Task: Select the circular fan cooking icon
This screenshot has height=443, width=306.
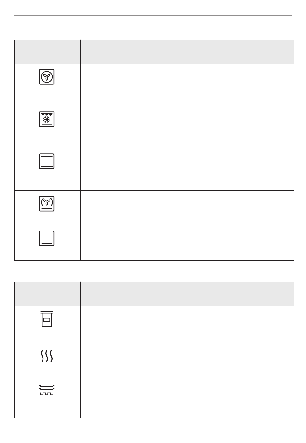Action: 47,77
